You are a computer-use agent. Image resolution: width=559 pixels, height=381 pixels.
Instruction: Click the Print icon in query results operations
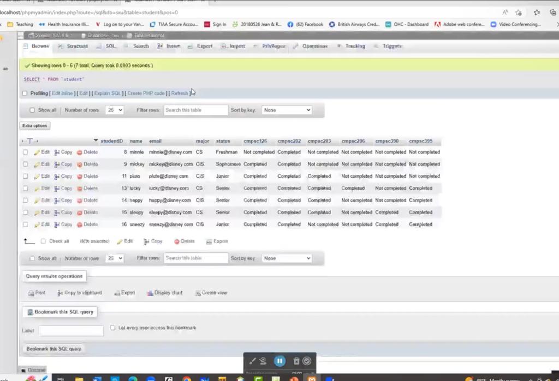(x=31, y=293)
